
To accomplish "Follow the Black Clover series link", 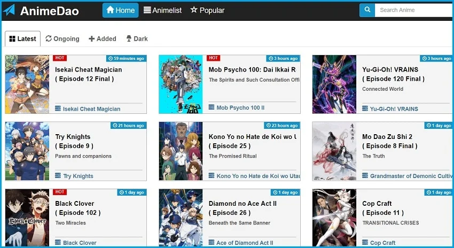I will [80, 243].
